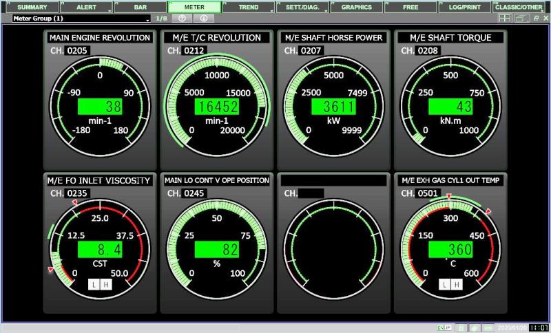Toggle the H limit on EXH GAS gauge
Viewport: 551px width, 333px height.
point(455,284)
